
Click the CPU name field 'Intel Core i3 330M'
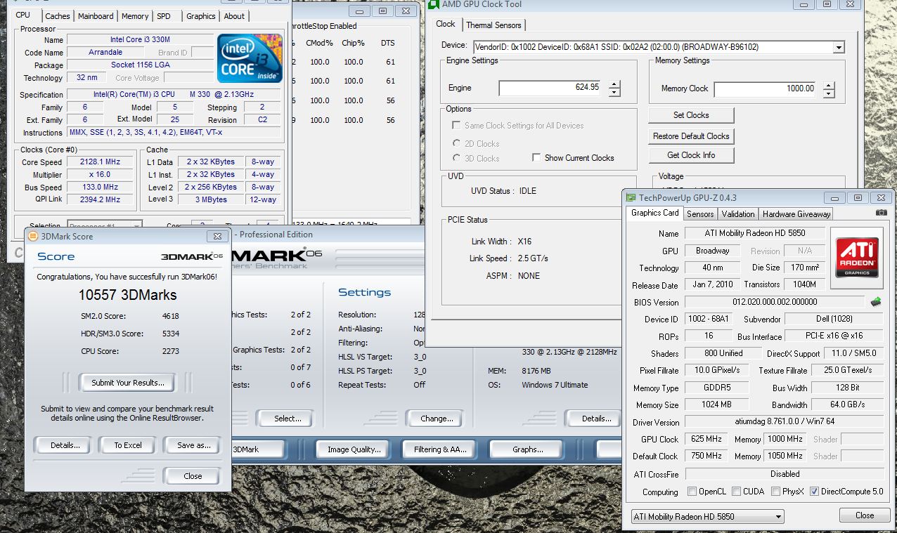140,40
